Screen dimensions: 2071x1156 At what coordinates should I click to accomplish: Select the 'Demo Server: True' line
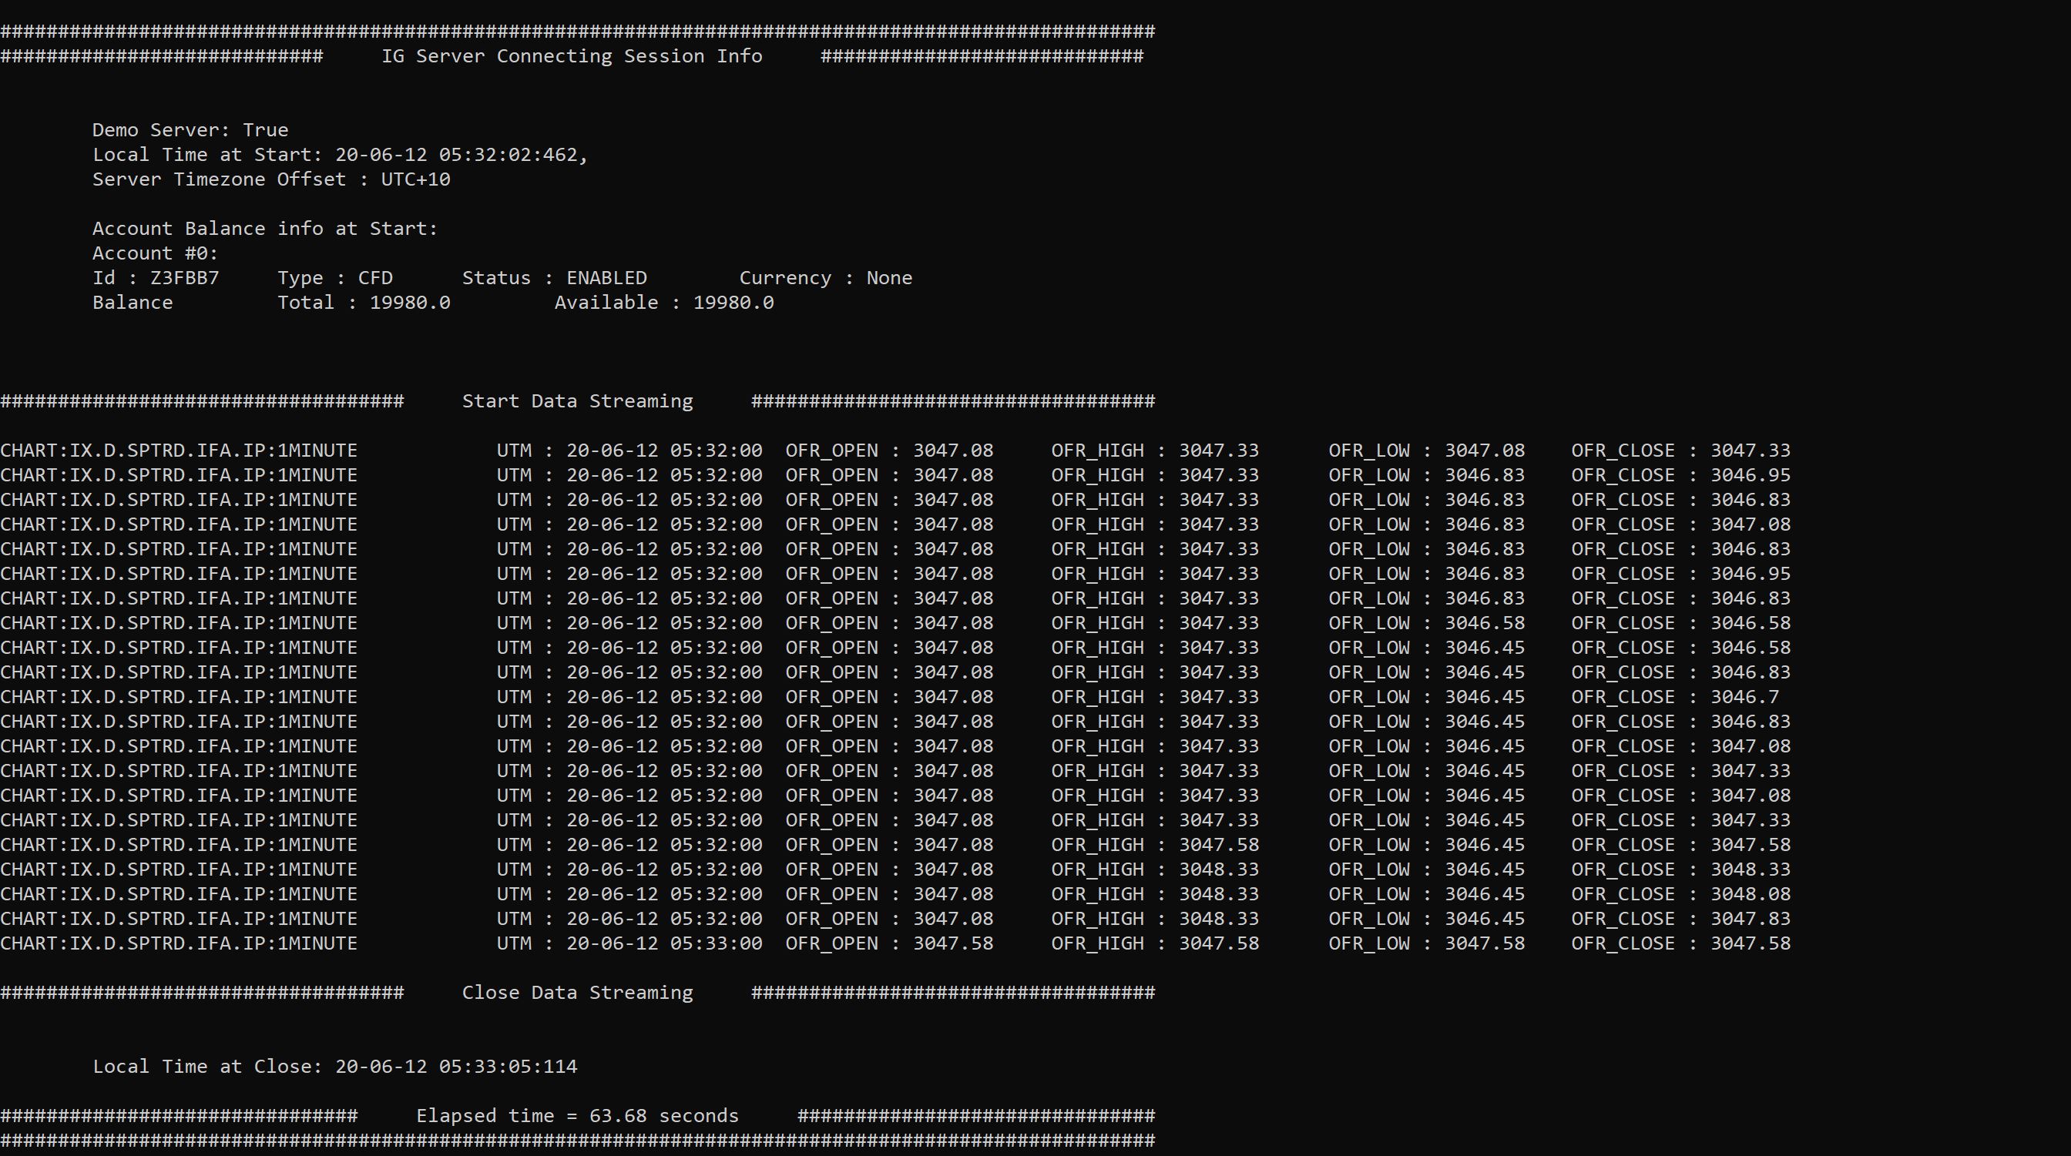pyautogui.click(x=190, y=130)
